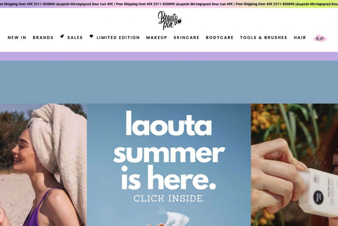Click the Beauty Pin logo
Image resolution: width=338 pixels, height=226 pixels.
[170, 21]
